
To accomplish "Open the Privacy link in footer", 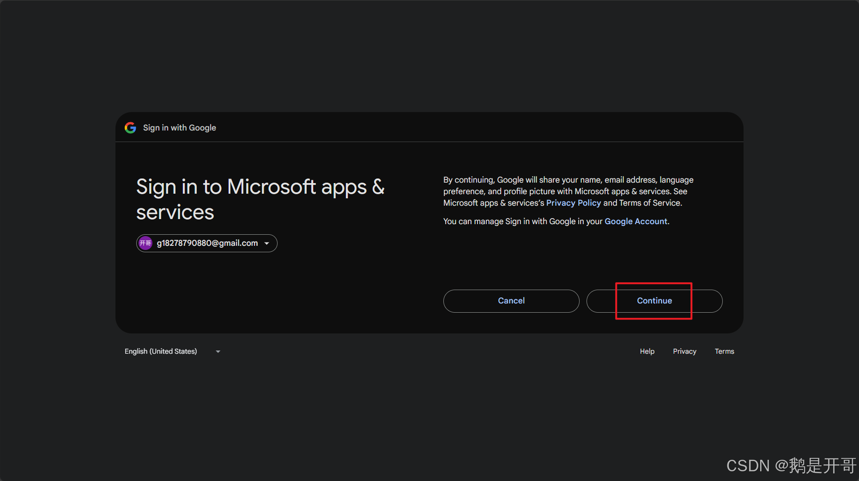I will coord(684,351).
